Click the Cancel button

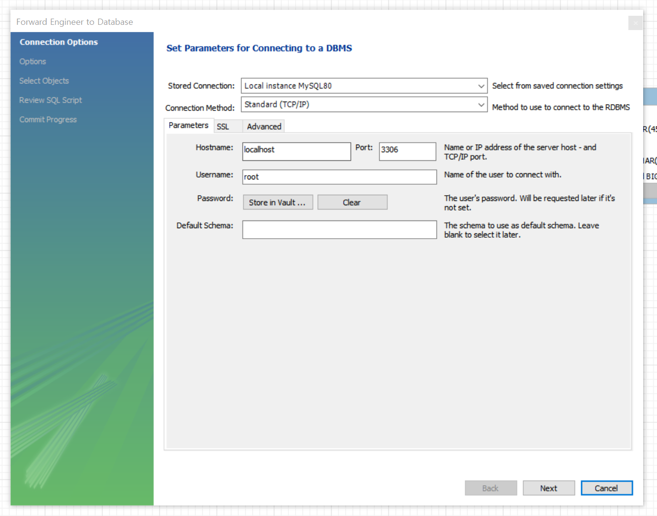606,488
